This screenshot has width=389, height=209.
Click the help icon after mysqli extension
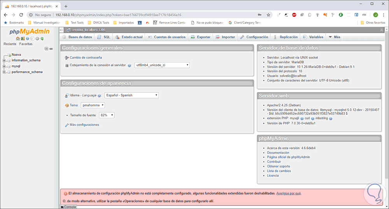click(302, 119)
